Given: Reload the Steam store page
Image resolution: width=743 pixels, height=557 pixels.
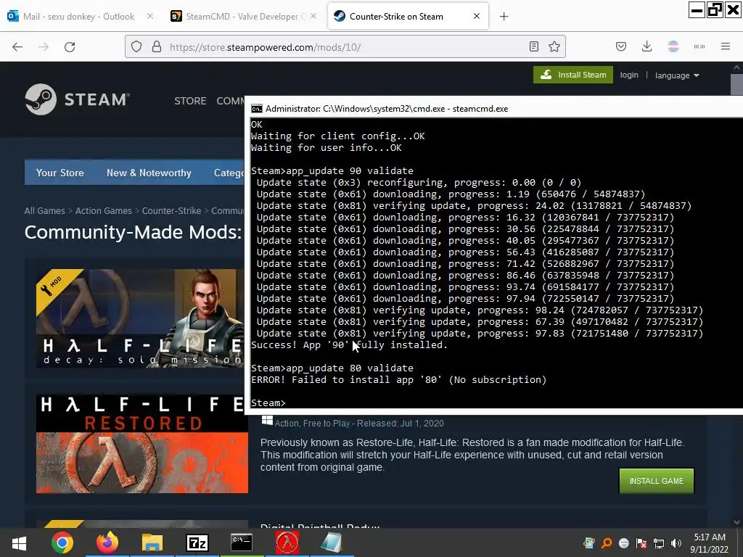Looking at the screenshot, I should click(x=70, y=47).
